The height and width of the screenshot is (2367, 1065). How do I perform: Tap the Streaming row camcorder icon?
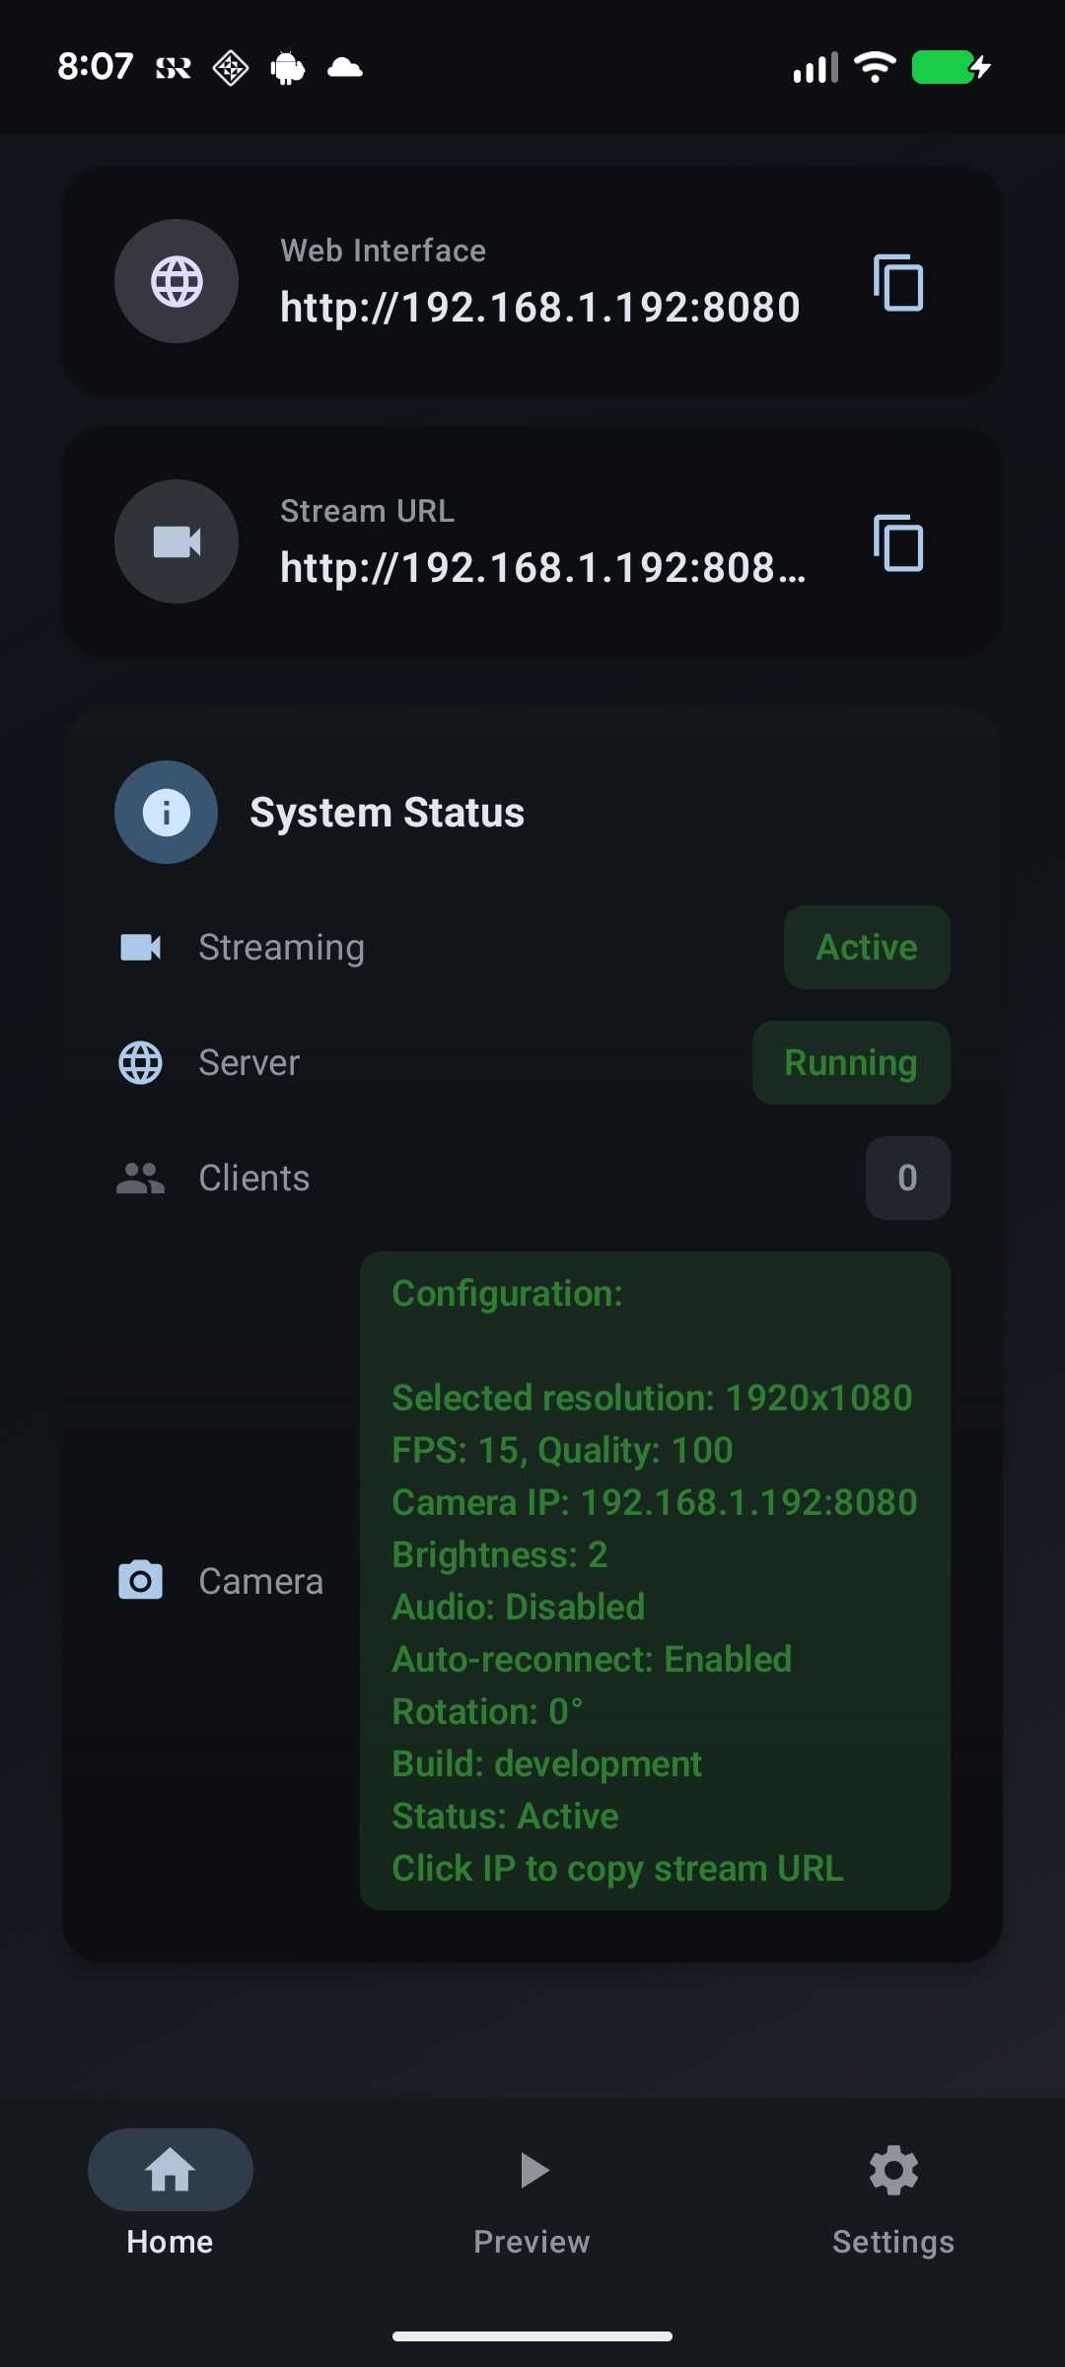click(141, 947)
